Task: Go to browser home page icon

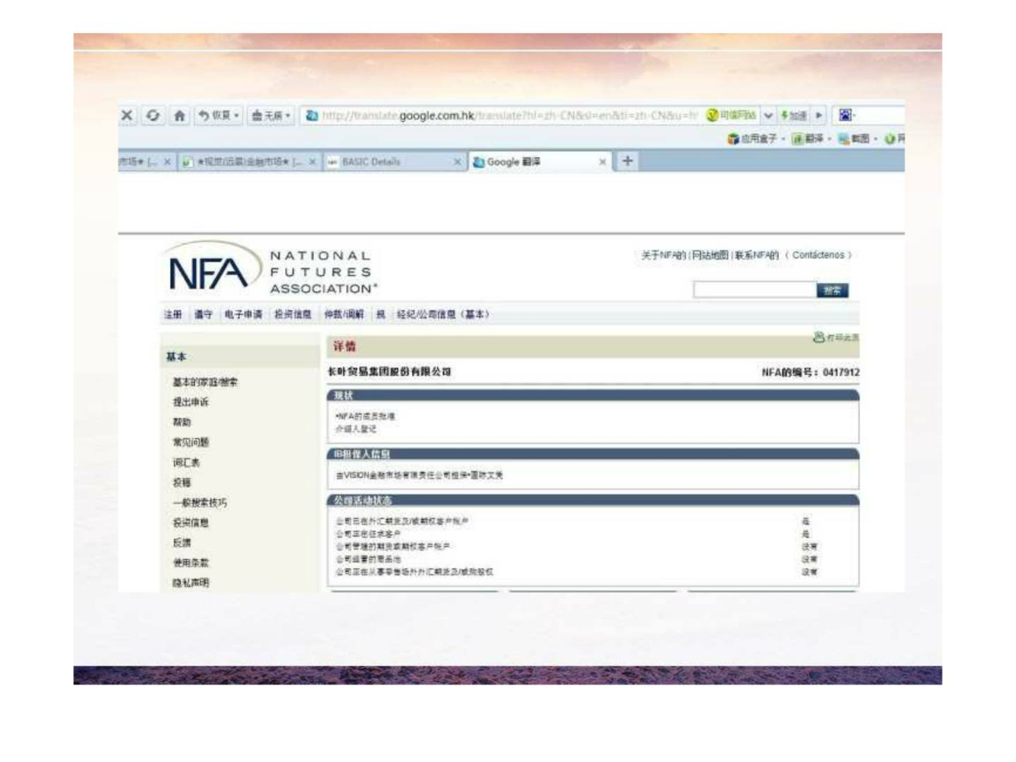Action: click(179, 115)
